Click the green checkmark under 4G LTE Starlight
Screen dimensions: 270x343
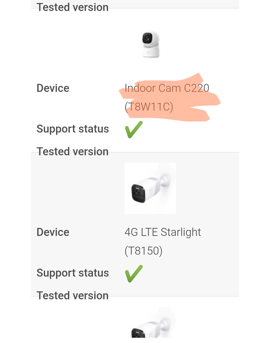click(x=134, y=273)
